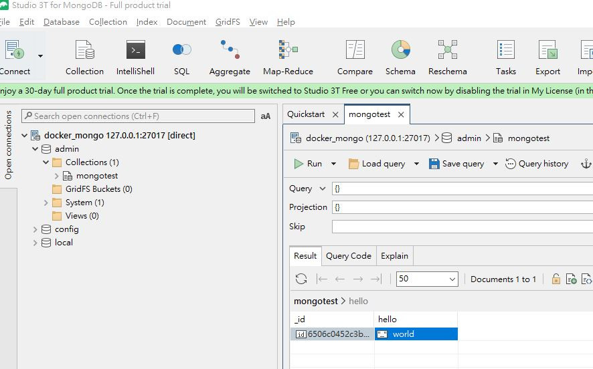Image resolution: width=593 pixels, height=369 pixels.
Task: Click the anchor icon in query toolbar
Action: [x=586, y=164]
